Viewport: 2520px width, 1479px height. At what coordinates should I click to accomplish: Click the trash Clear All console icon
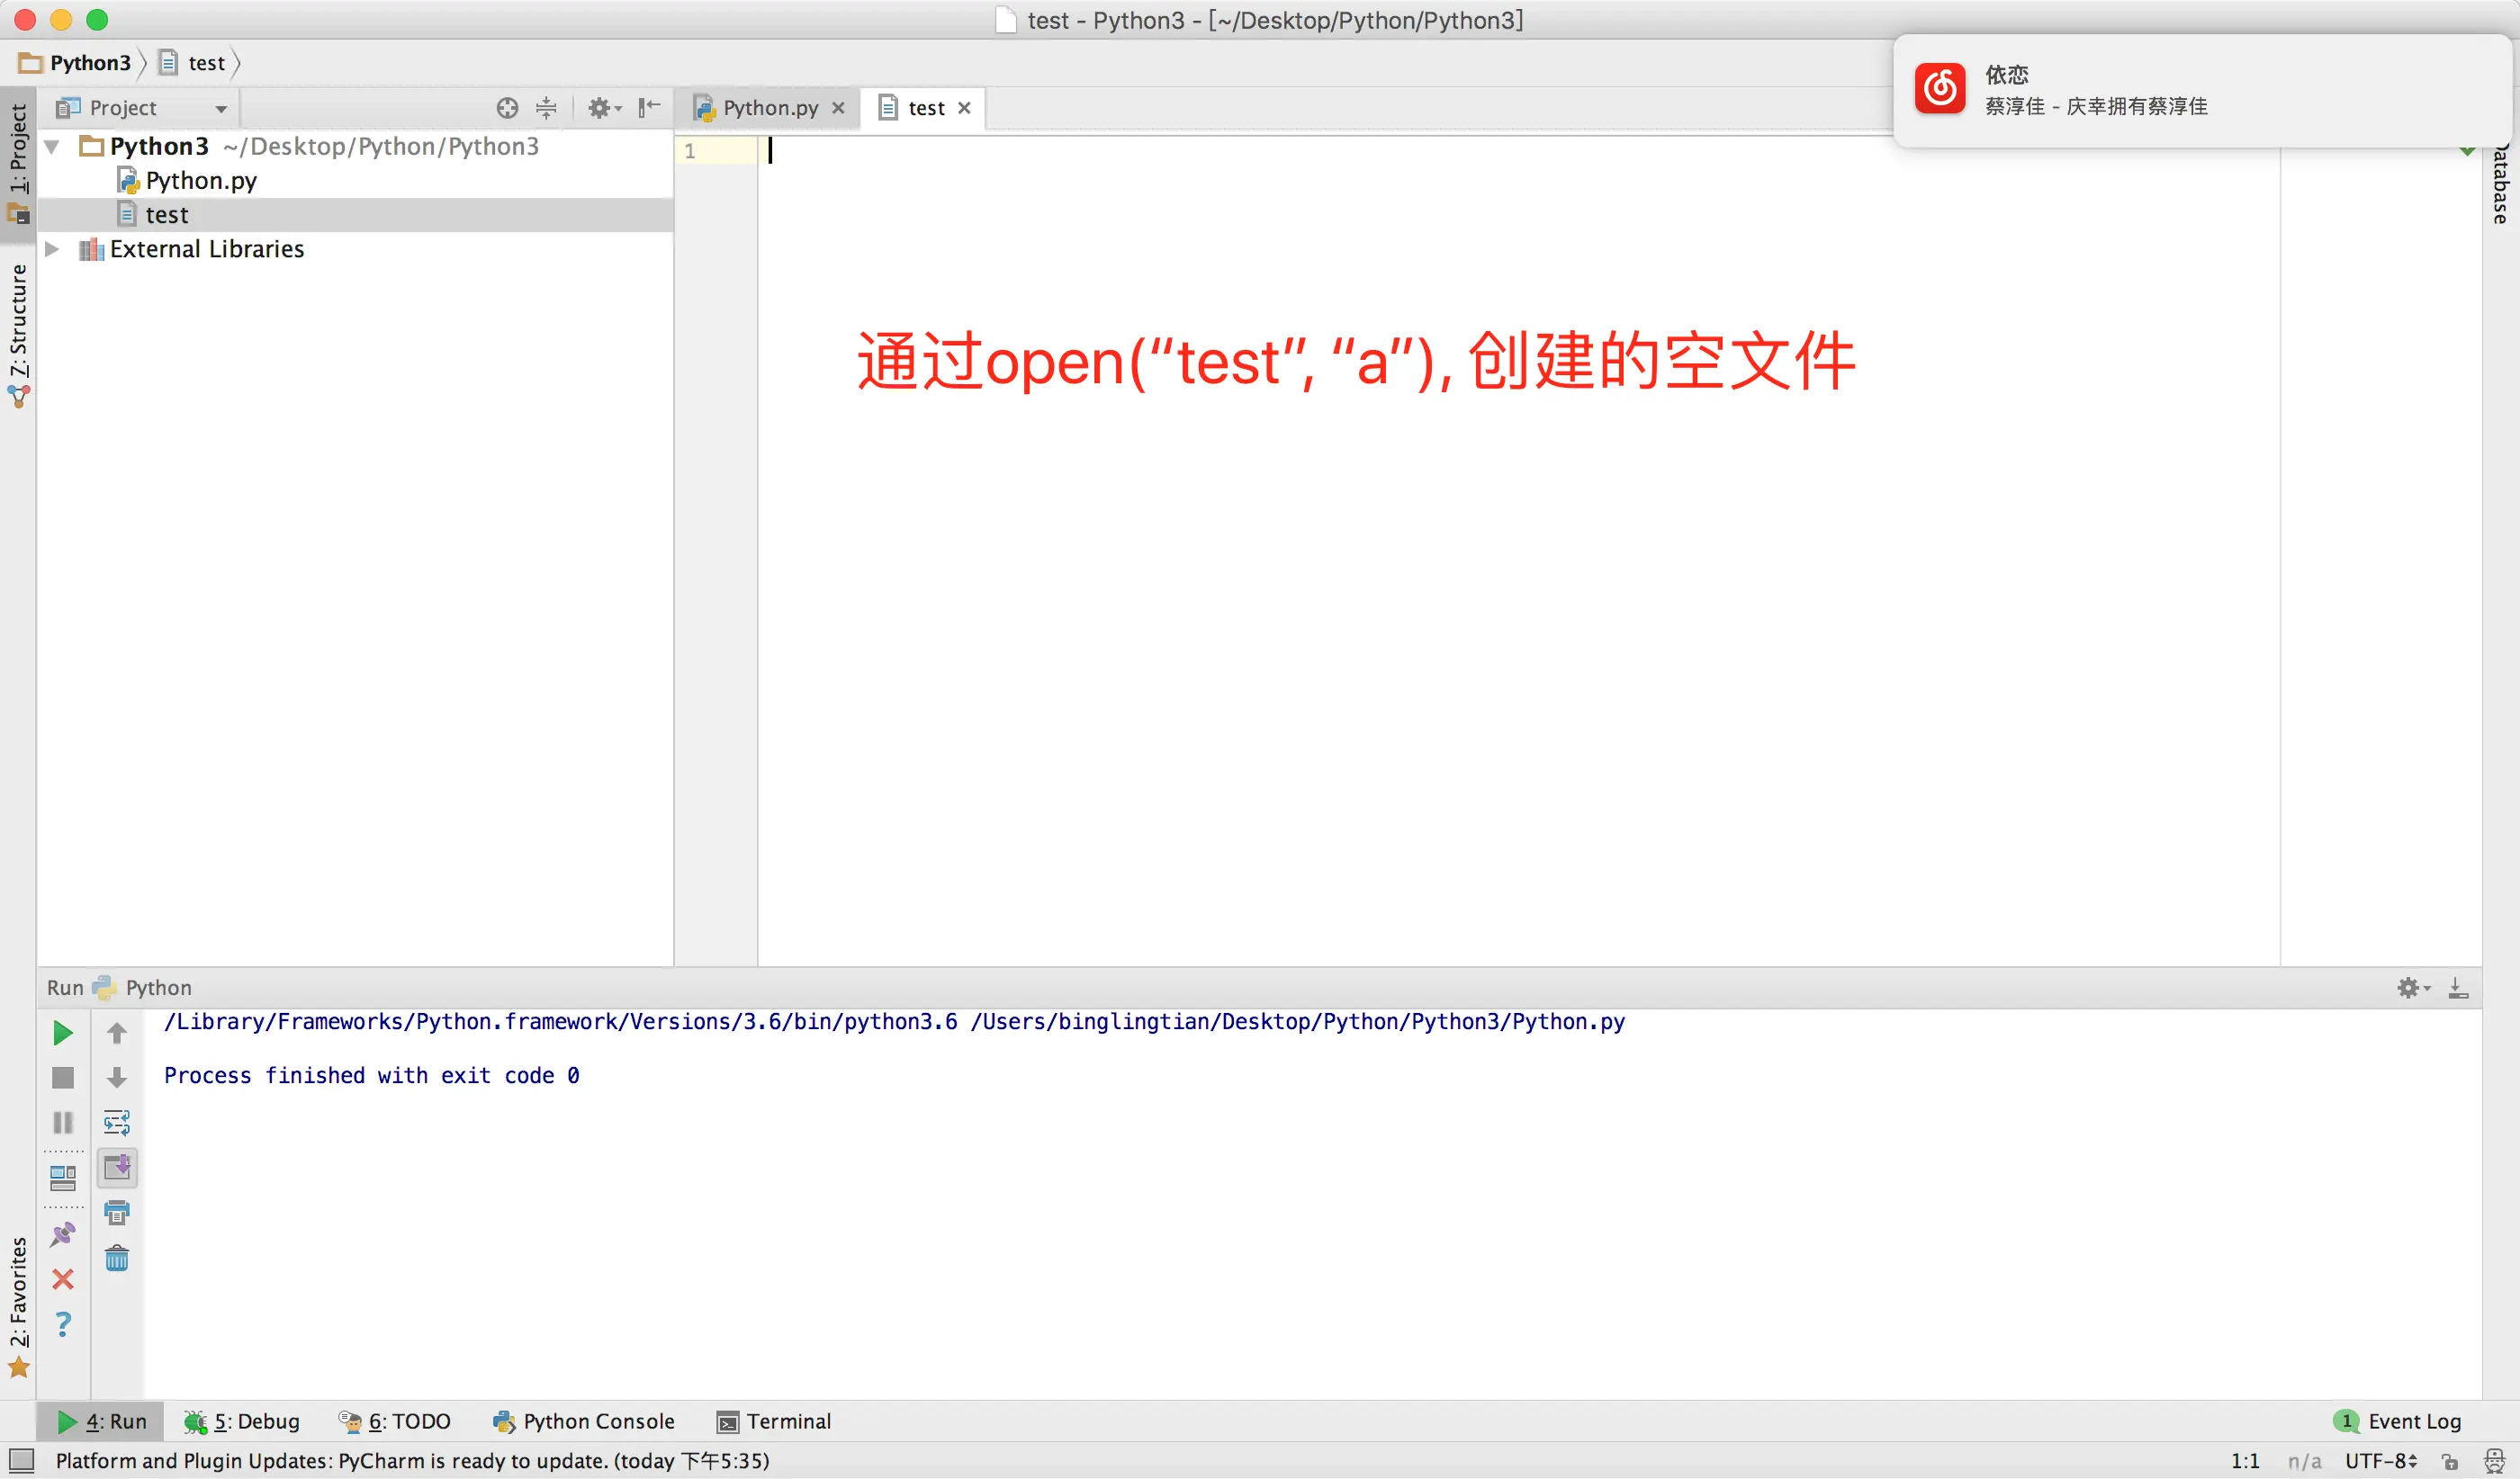tap(117, 1257)
